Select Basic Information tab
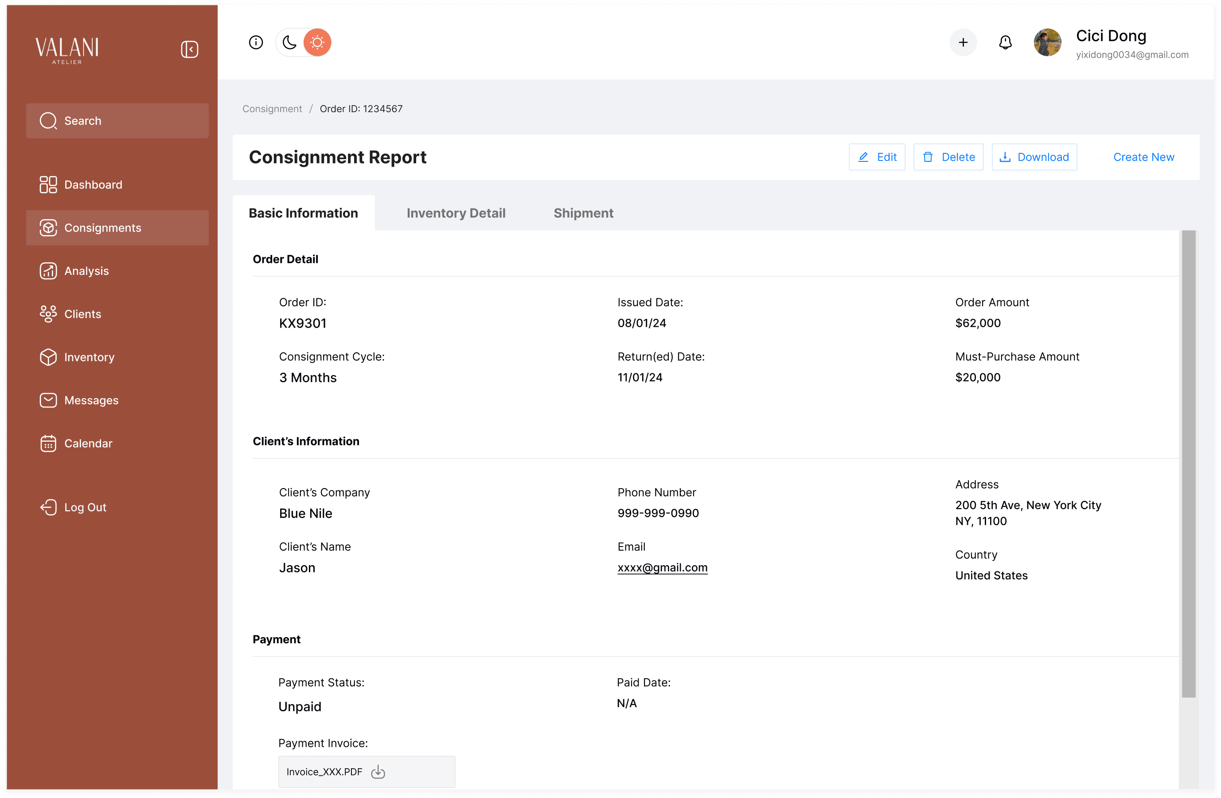Screen dimensions: 1221x798 tap(303, 213)
